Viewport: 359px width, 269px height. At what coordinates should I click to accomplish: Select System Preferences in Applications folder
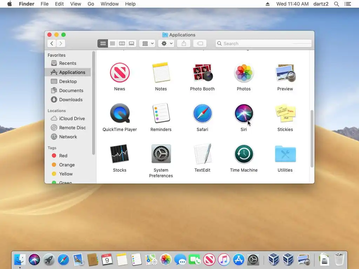click(x=161, y=154)
